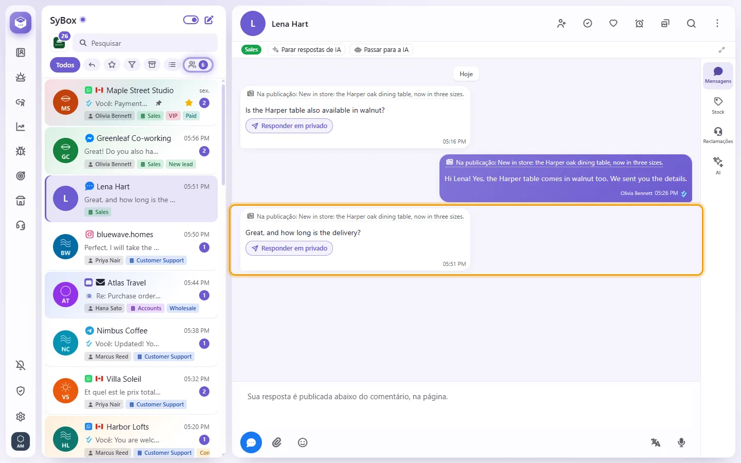
Task: Open the store sidebar icon
Action: click(21, 201)
